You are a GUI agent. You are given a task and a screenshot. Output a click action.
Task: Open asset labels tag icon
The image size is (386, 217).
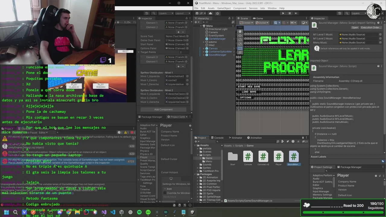(x=383, y=161)
